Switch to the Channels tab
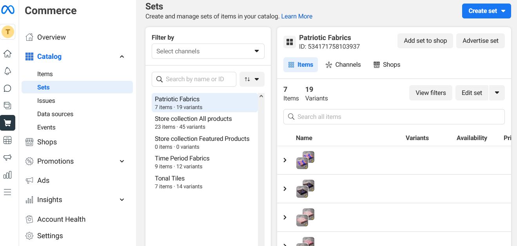Image resolution: width=517 pixels, height=246 pixels. click(x=343, y=65)
